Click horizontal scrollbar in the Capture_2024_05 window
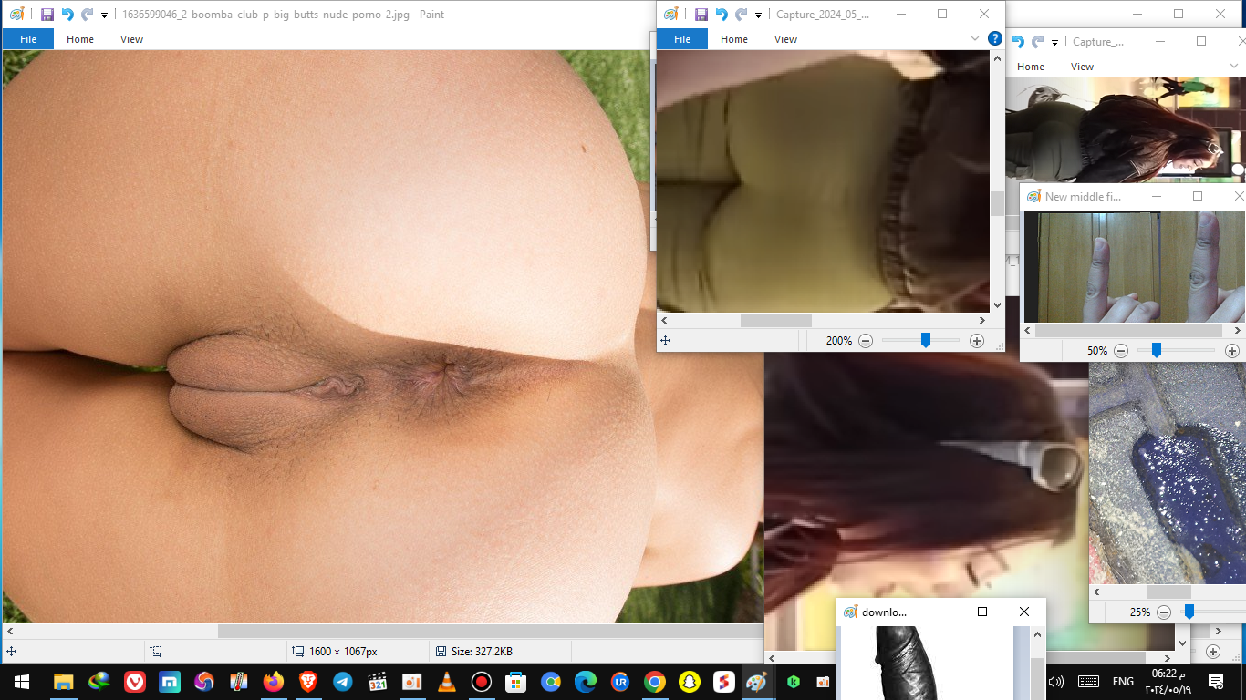The width and height of the screenshot is (1246, 700). (x=775, y=321)
